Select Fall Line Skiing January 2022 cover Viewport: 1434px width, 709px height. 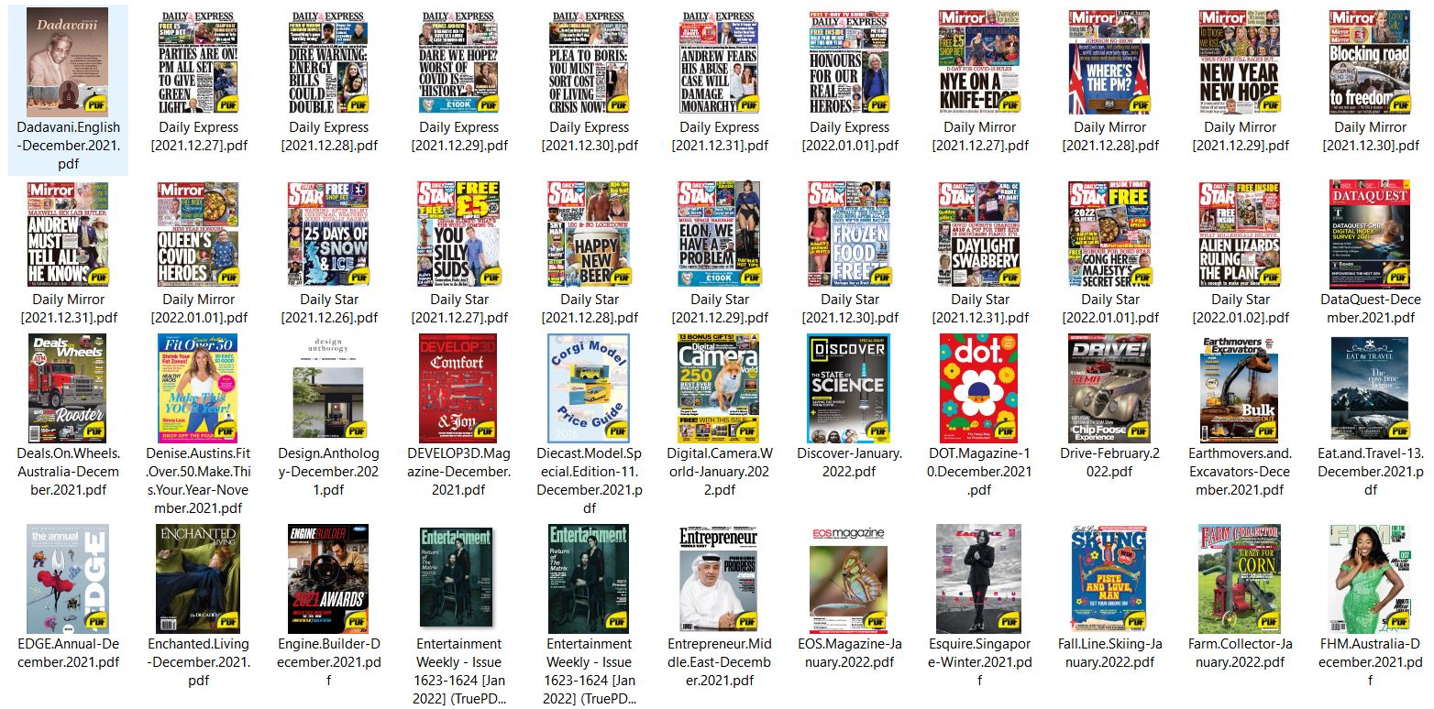click(x=1109, y=579)
